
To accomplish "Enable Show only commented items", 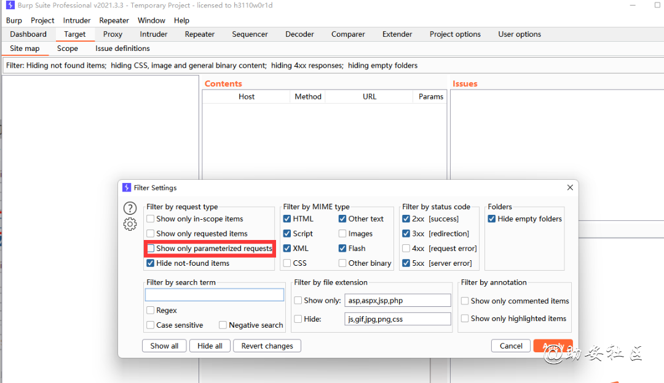I will click(x=465, y=301).
